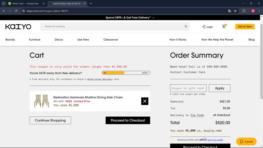The width and height of the screenshot is (263, 148).
Task: Click Proceed to Checkout below the cart
Action: tap(128, 120)
